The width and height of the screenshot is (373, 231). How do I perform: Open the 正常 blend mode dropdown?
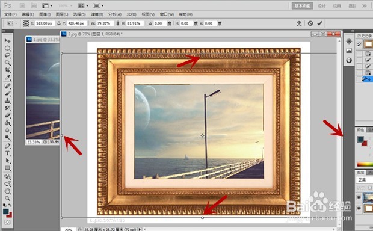pyautogui.click(x=364, y=180)
